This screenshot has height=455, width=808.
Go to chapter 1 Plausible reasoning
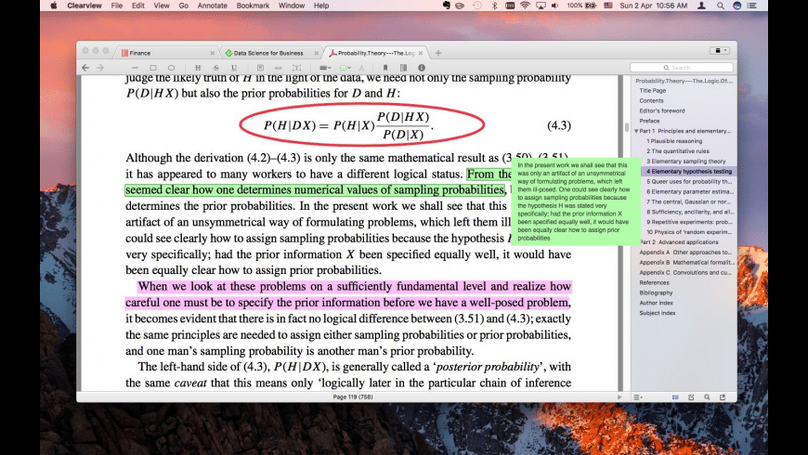[x=674, y=141]
